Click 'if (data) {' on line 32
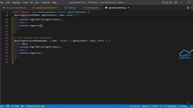The height and width of the screenshot is (108, 193). pyautogui.click(x=24, y=44)
